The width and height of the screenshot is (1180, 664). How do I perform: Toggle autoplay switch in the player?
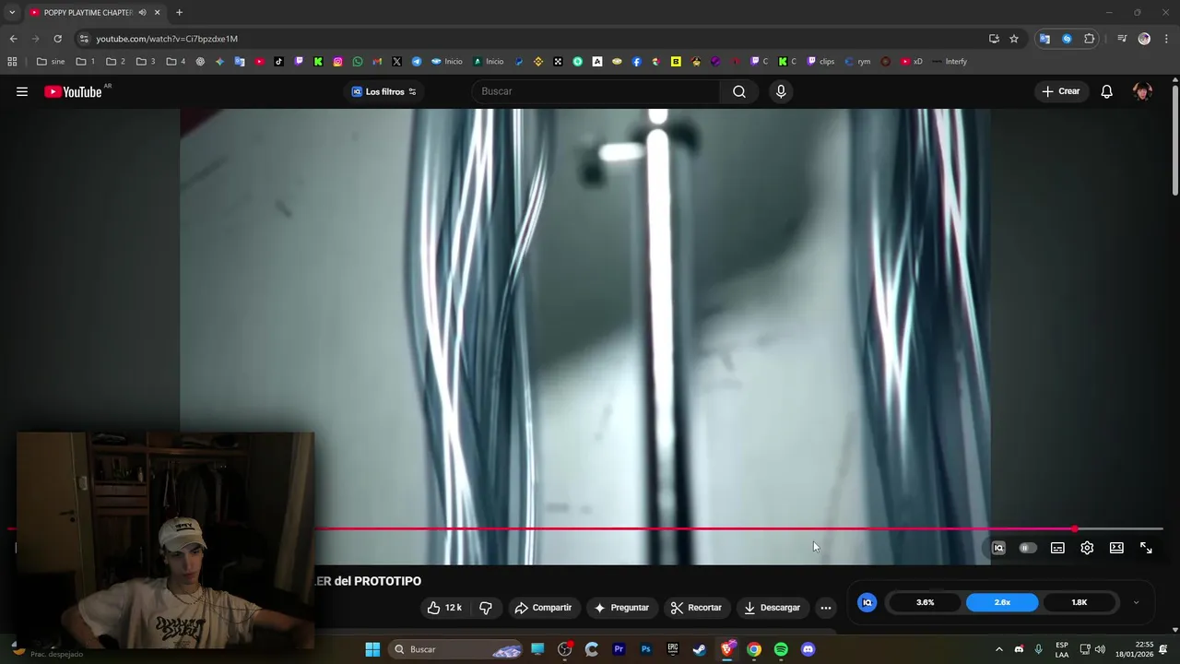coord(1027,548)
